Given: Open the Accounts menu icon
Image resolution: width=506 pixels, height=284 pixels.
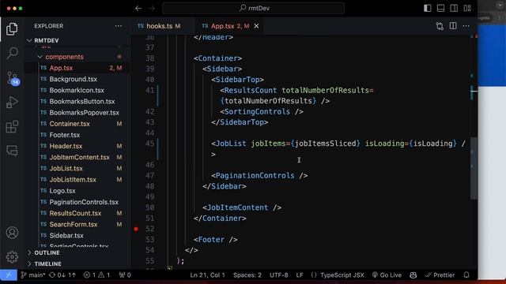Looking at the screenshot, I should click(x=12, y=233).
